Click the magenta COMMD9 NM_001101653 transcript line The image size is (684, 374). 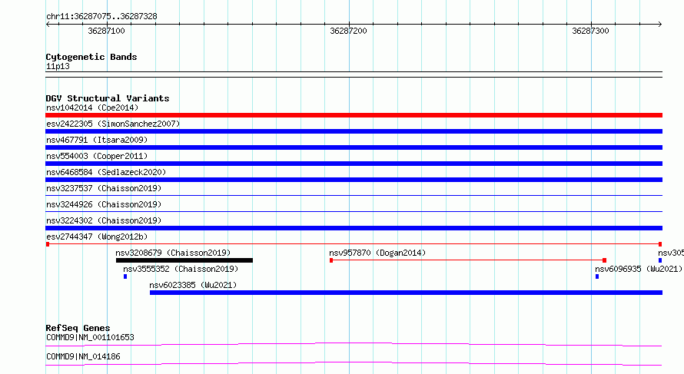pyautogui.click(x=354, y=344)
